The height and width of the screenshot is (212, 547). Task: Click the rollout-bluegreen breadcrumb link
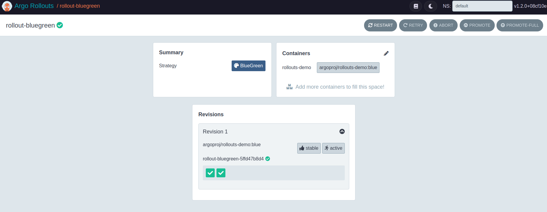coord(80,6)
